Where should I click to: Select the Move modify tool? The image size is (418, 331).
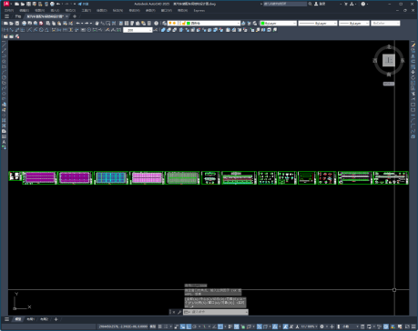[x=413, y=72]
